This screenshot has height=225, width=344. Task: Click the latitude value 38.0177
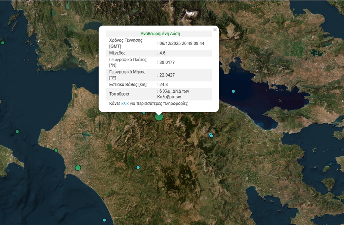pos(167,62)
